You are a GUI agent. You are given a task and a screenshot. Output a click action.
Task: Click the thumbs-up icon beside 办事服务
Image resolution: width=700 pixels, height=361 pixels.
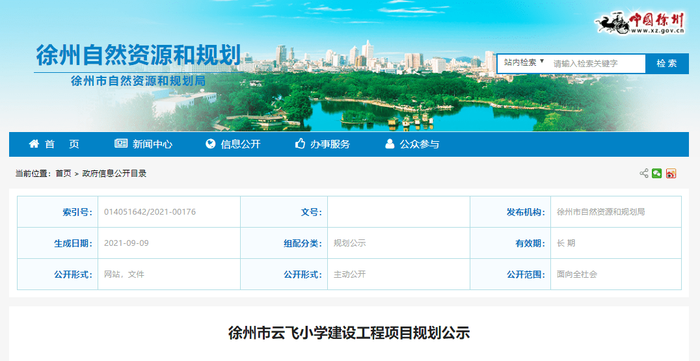point(300,144)
